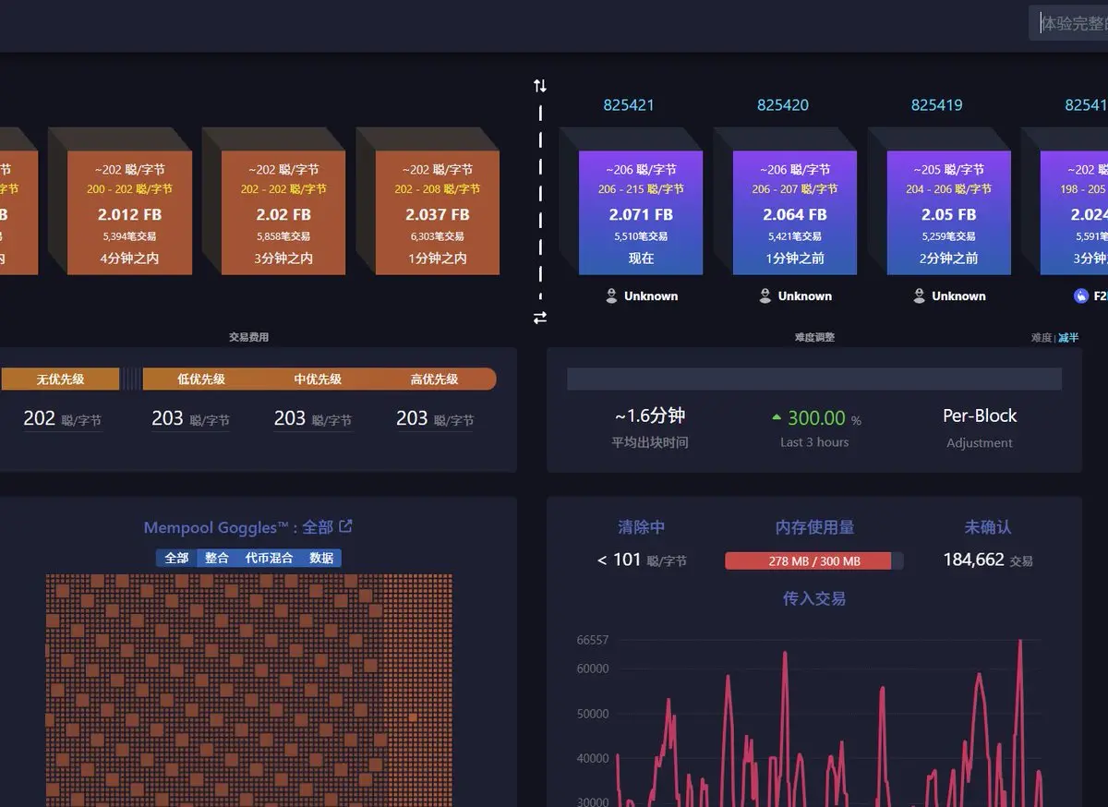Click memory usage bar 278 MB / 300 MB
The image size is (1108, 807).
pos(814,560)
